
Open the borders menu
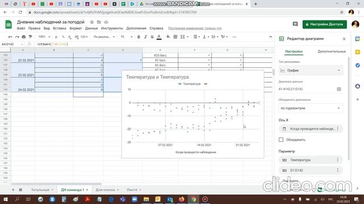tap(176, 37)
